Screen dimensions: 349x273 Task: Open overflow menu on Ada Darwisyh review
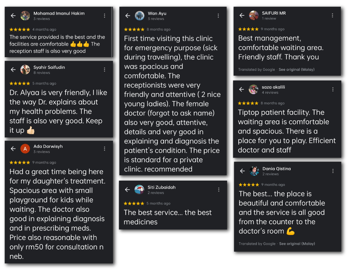105,149
